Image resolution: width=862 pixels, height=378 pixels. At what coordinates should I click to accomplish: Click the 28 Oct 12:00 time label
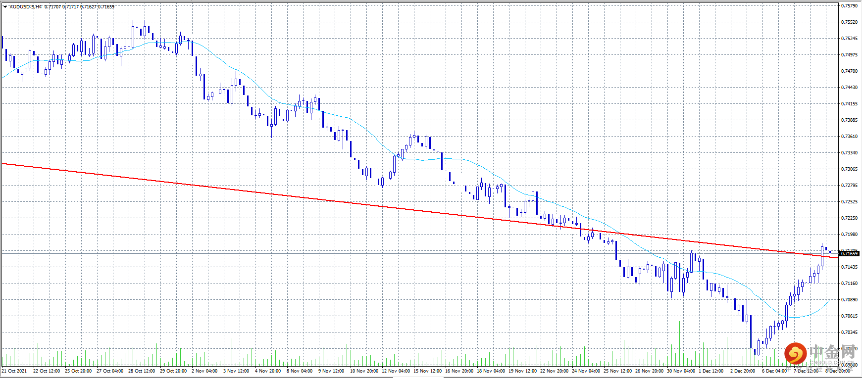click(142, 371)
